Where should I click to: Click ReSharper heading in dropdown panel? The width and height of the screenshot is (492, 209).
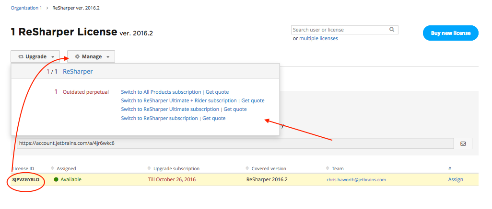point(78,71)
